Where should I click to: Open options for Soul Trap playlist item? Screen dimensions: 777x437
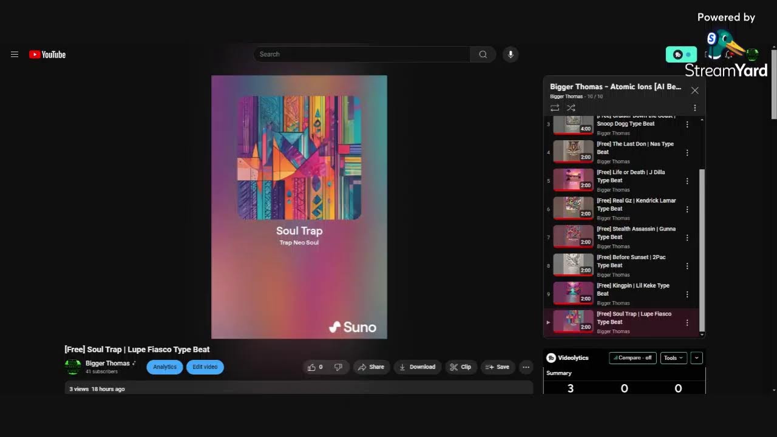tap(687, 323)
